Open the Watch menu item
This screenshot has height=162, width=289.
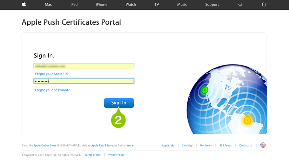[x=131, y=5]
